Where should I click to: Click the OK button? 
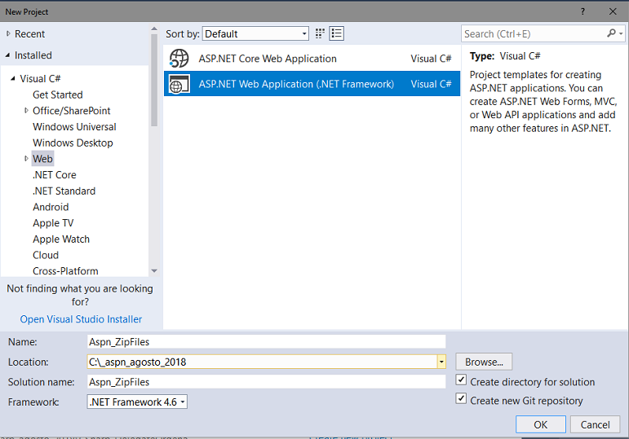pos(541,424)
